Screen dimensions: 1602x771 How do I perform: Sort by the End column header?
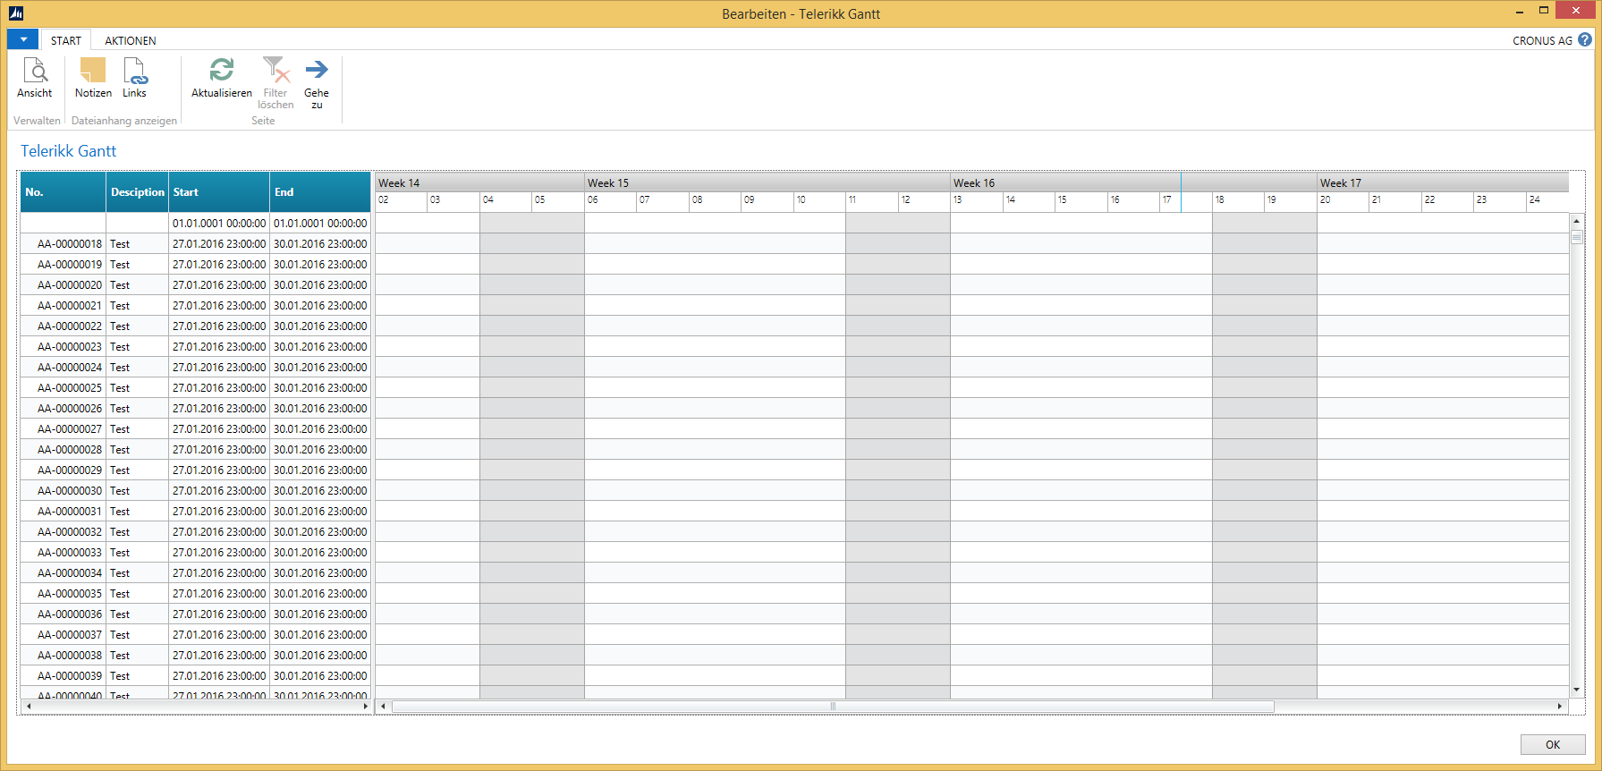[320, 192]
